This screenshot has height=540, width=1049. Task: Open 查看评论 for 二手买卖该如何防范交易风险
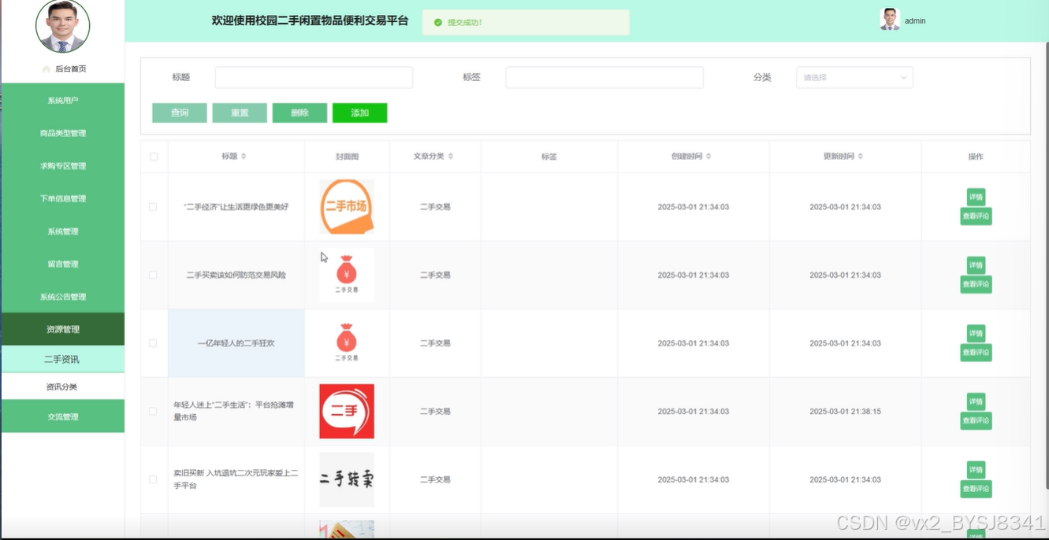(976, 284)
